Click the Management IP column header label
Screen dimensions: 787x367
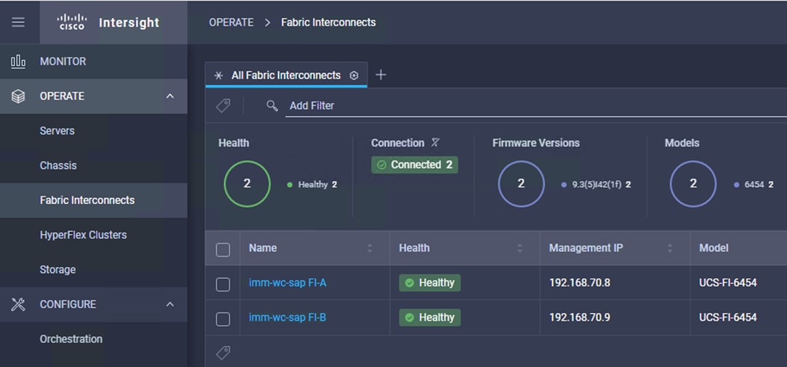[586, 248]
